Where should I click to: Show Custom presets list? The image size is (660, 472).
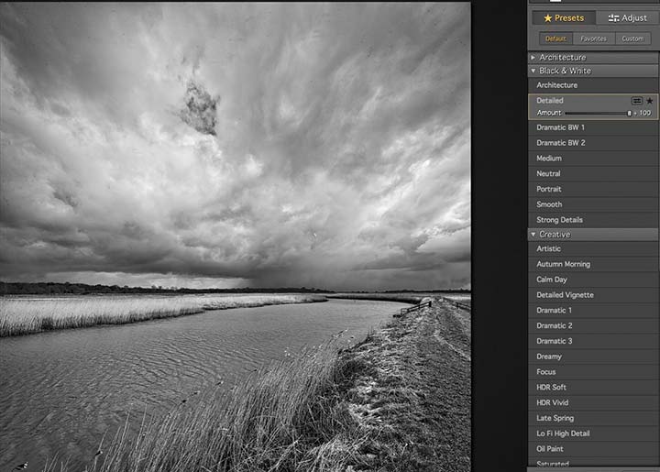(632, 38)
